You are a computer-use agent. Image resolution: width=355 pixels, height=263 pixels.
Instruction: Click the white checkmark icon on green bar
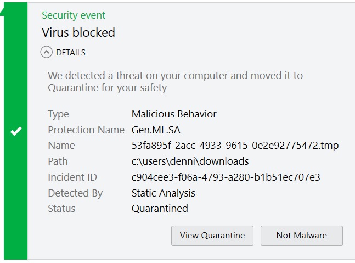16,131
